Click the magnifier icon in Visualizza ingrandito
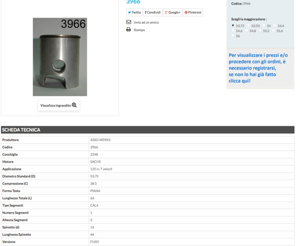Screen dimensions: 300x246 74,105
